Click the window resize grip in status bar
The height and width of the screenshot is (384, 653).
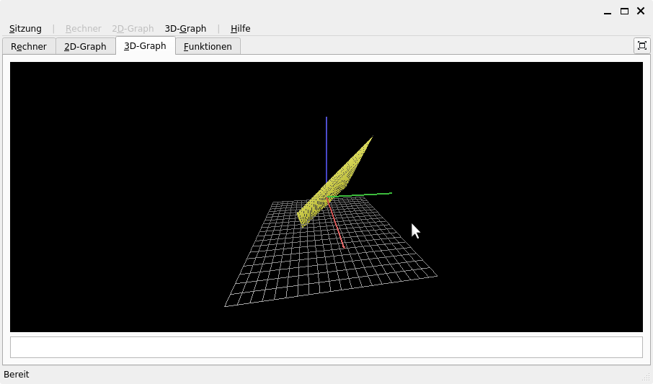point(646,377)
